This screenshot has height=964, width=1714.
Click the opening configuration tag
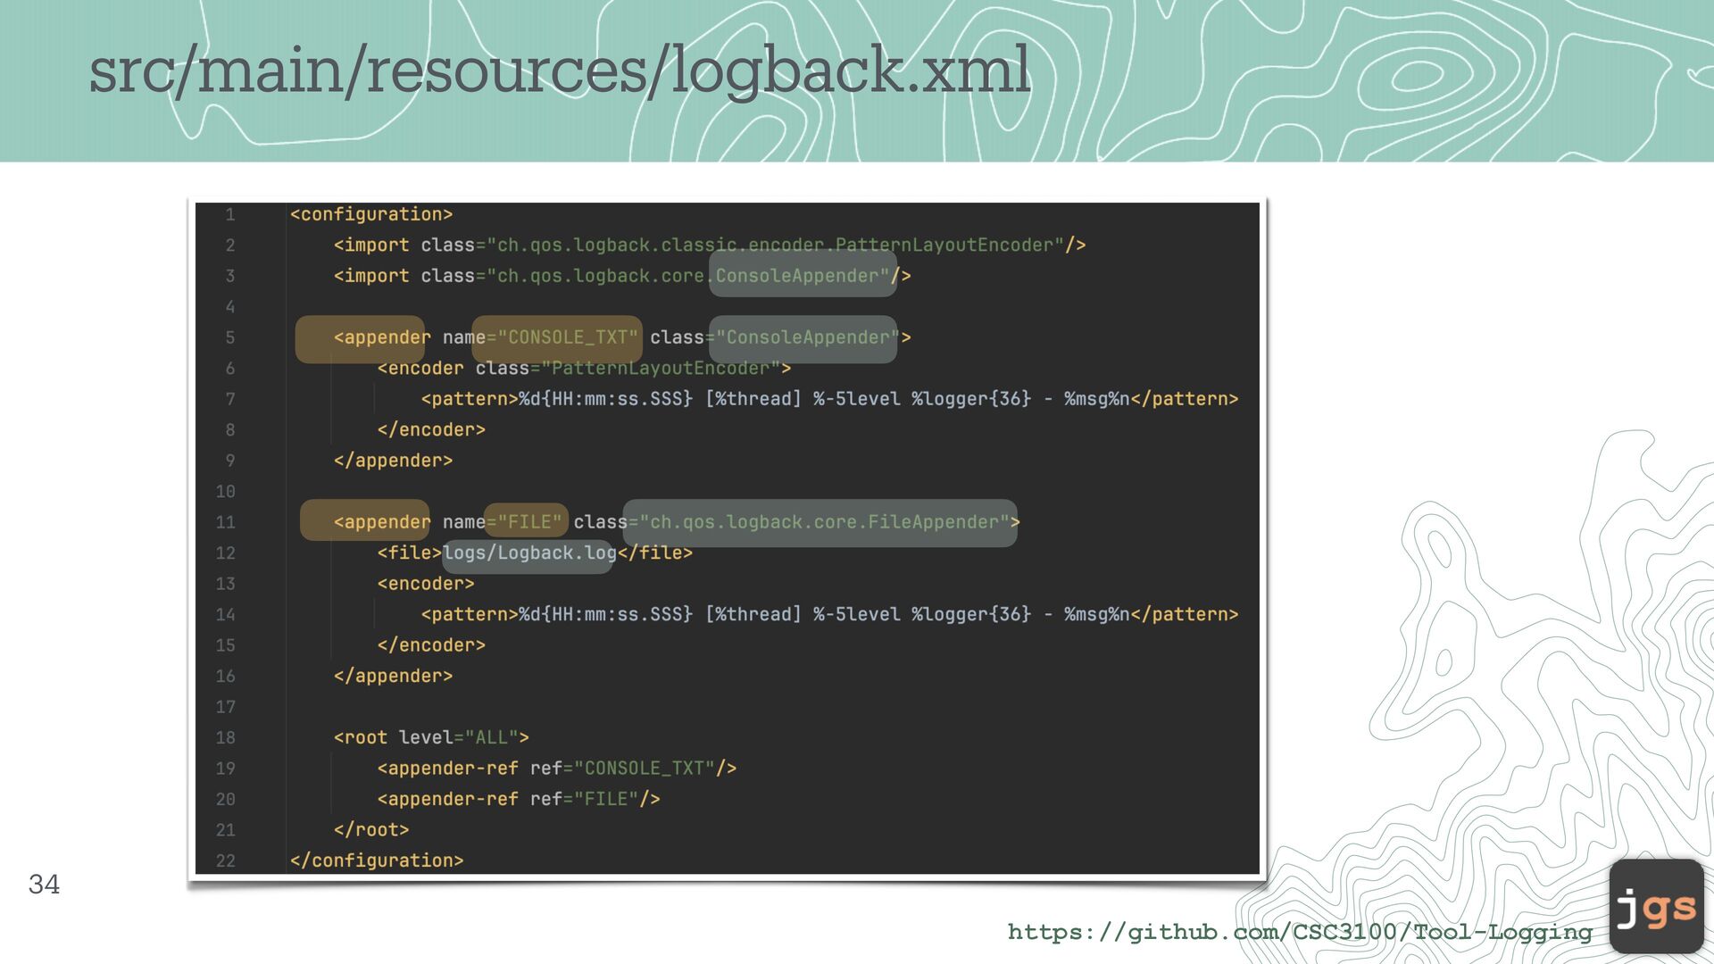pyautogui.click(x=371, y=214)
